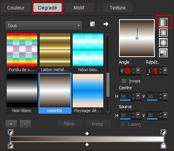The width and height of the screenshot is (174, 151).
Task: Select the Néon bleu gradient thumbnail
Action: 88,50
